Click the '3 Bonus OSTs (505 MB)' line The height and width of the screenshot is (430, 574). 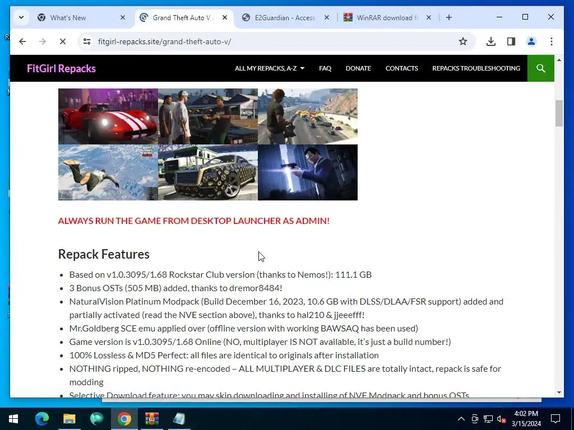coord(175,288)
